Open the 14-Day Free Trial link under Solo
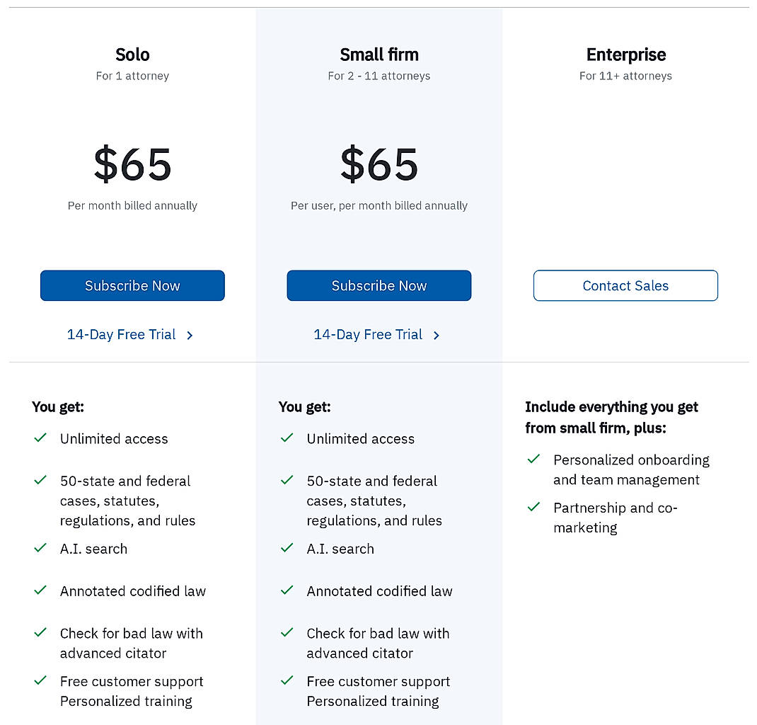Screen dimensions: 757x725 122,334
